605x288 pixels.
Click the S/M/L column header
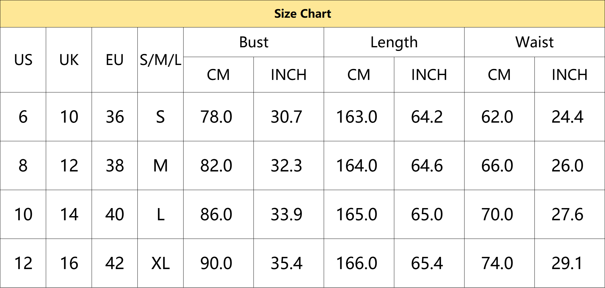tap(161, 60)
